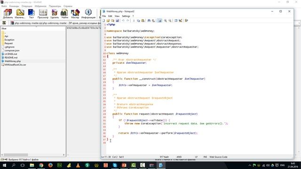
Task: Select the Api folder in WinRAR list
Action: tap(6, 36)
